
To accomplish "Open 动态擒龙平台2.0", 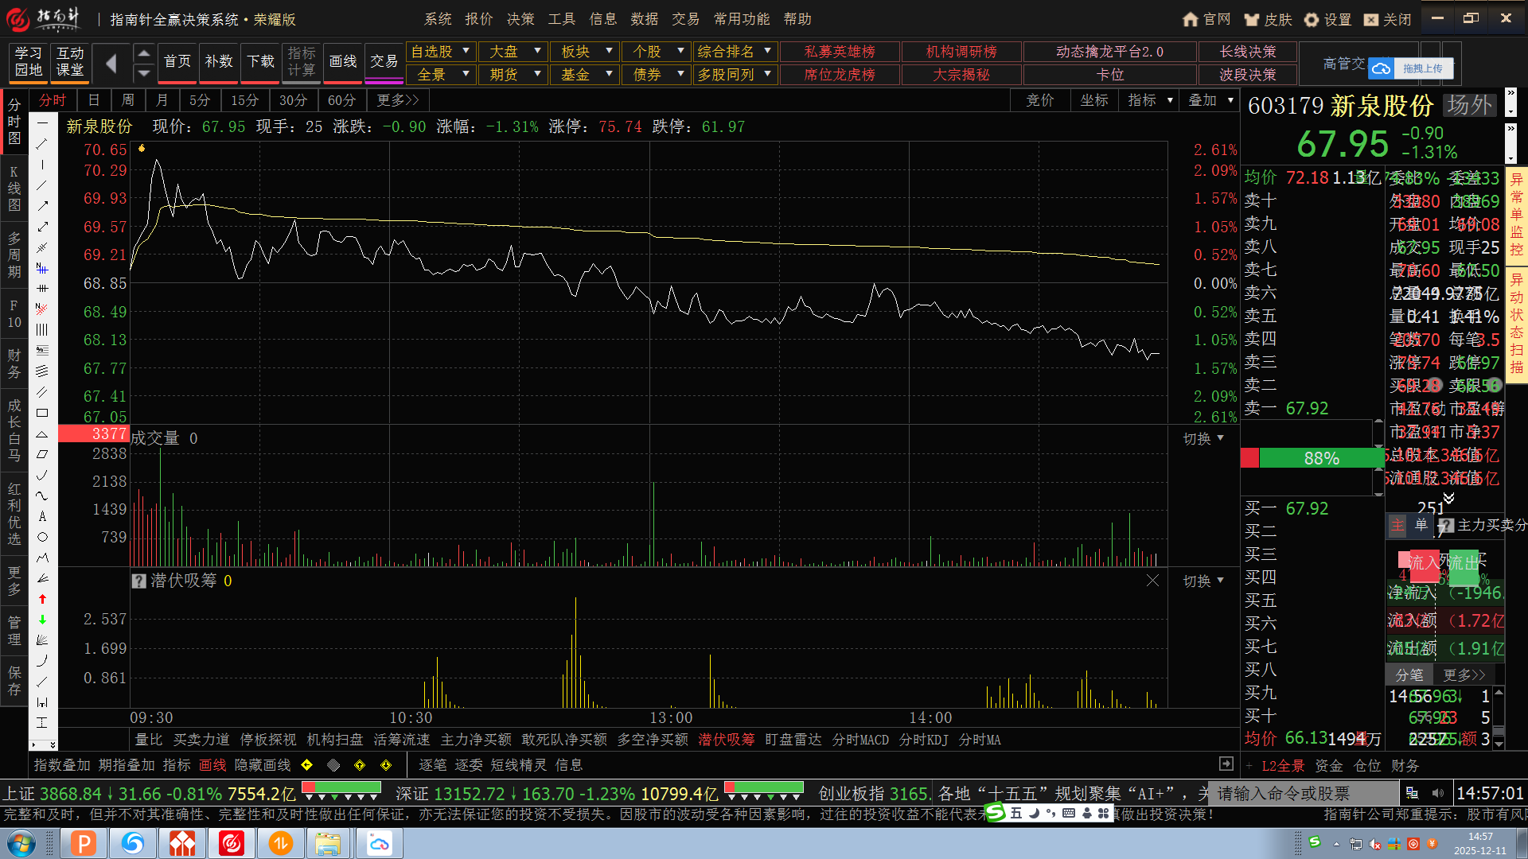I will coord(1109,52).
